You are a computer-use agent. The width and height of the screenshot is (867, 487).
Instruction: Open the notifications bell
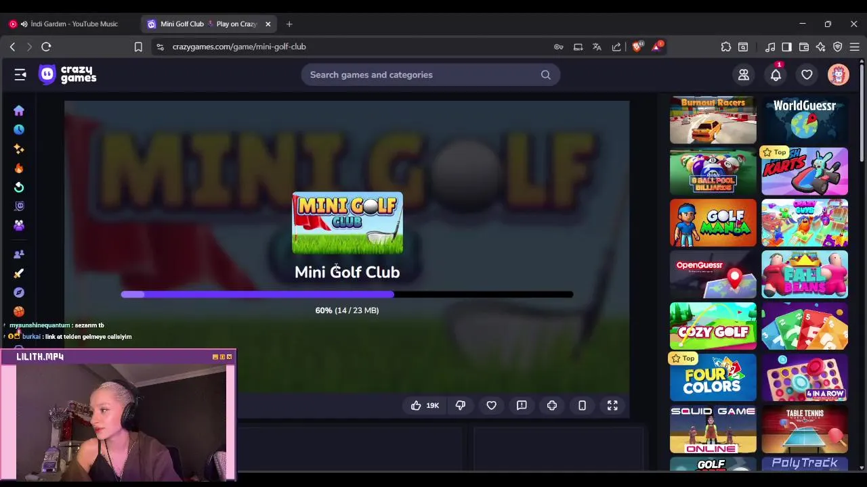click(776, 75)
